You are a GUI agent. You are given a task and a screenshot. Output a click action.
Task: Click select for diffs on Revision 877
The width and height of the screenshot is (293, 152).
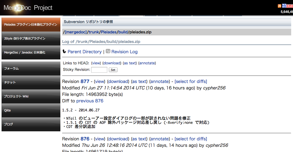(191, 81)
